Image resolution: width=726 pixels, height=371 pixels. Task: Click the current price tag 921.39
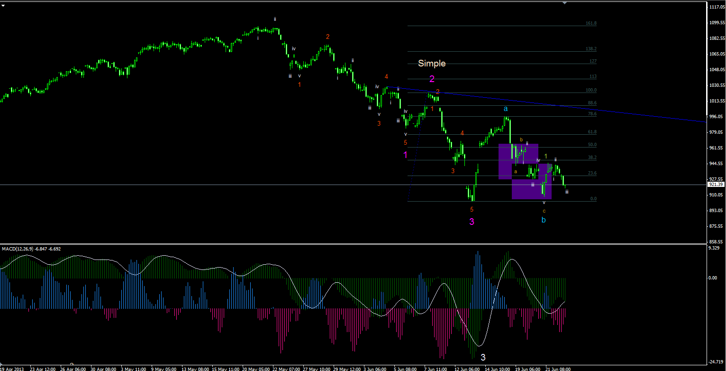715,185
